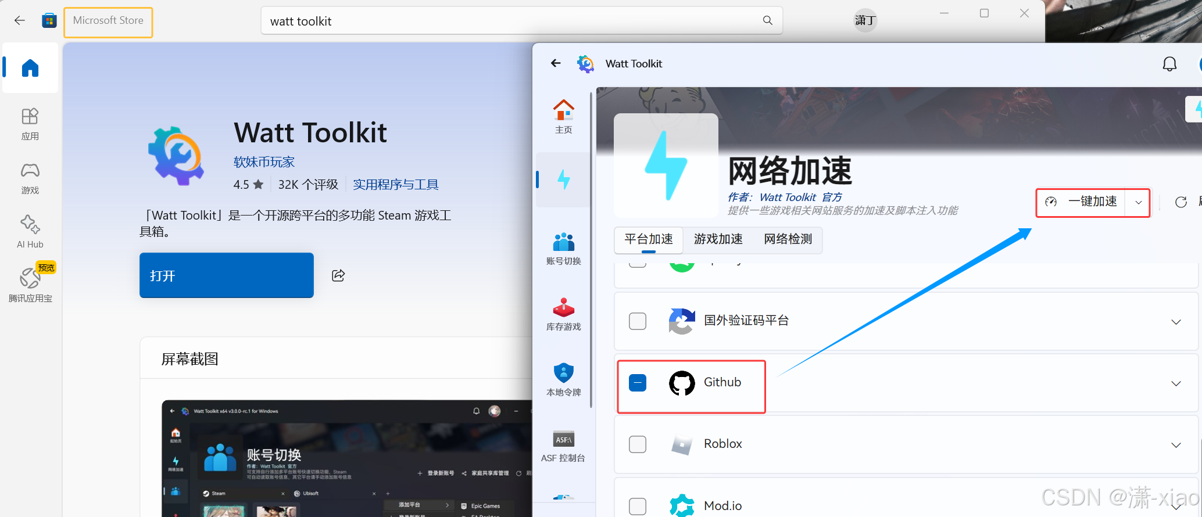Image resolution: width=1202 pixels, height=517 pixels.
Task: Open the notification bell in Watt Toolkit
Action: click(1169, 64)
